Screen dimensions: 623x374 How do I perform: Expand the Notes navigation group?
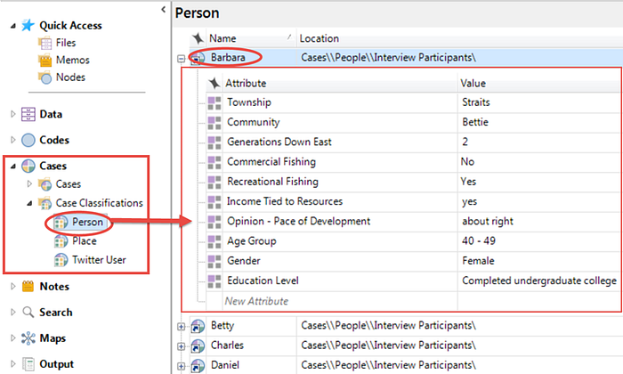12,286
